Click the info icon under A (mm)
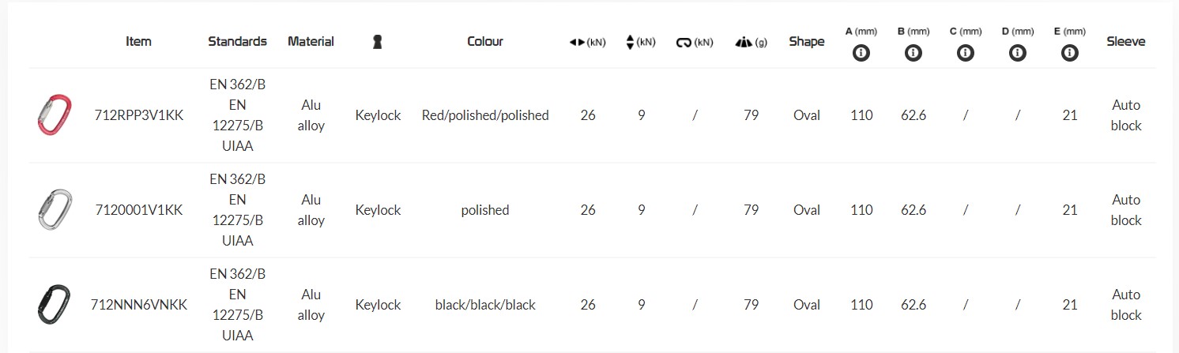The width and height of the screenshot is (1179, 353). pyautogui.click(x=861, y=54)
